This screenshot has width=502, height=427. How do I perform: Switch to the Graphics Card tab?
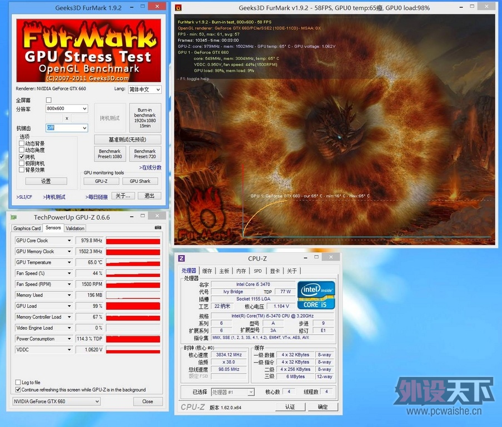27,228
